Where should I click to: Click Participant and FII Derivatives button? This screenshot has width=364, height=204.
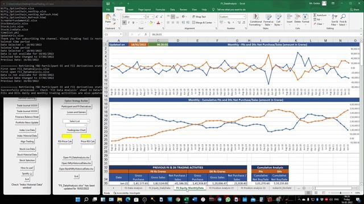pos(76,107)
